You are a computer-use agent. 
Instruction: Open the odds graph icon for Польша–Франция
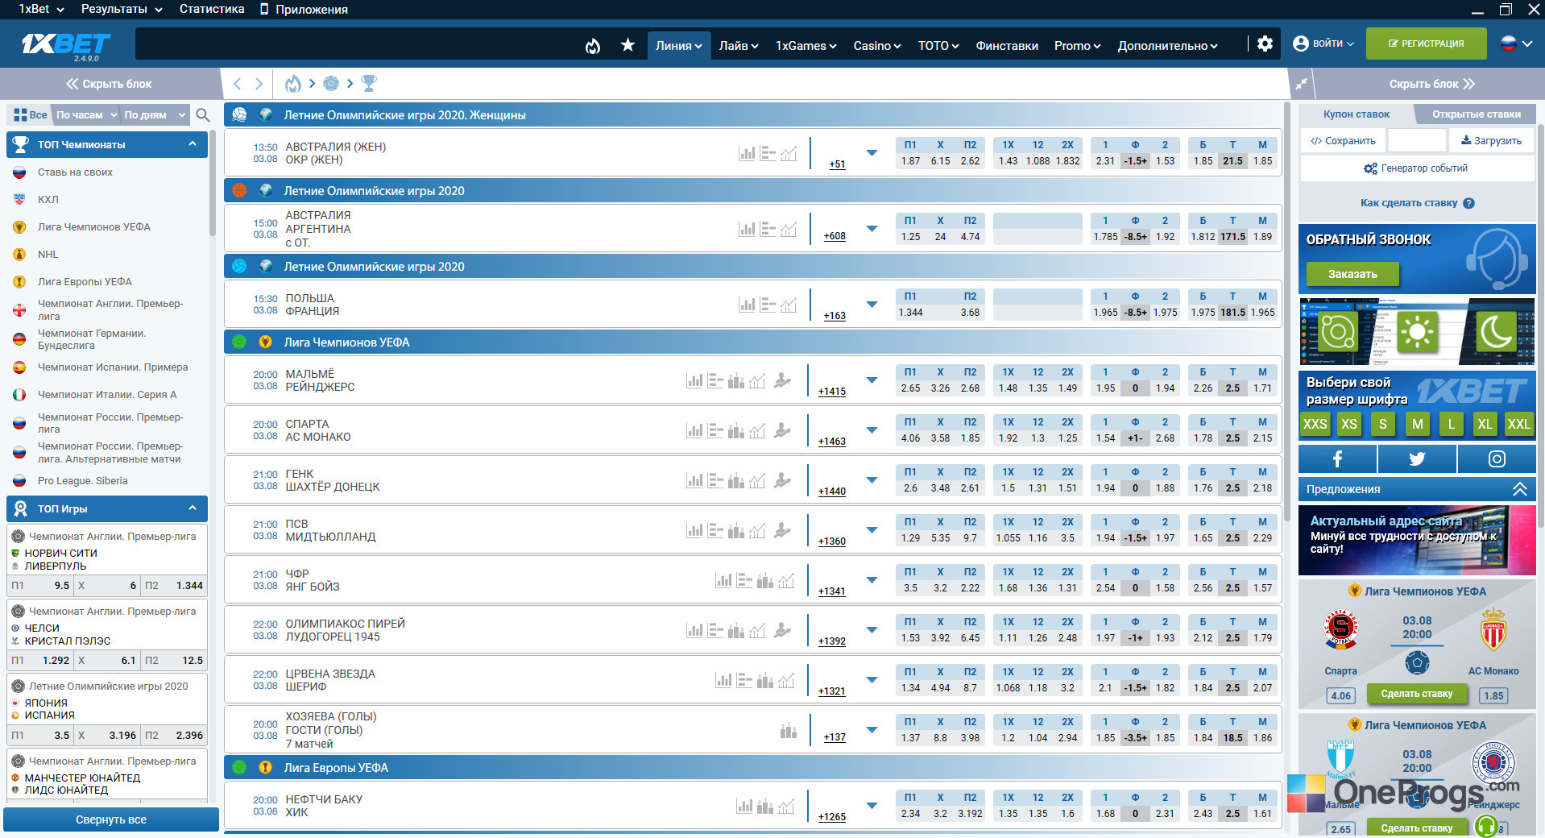click(x=789, y=305)
